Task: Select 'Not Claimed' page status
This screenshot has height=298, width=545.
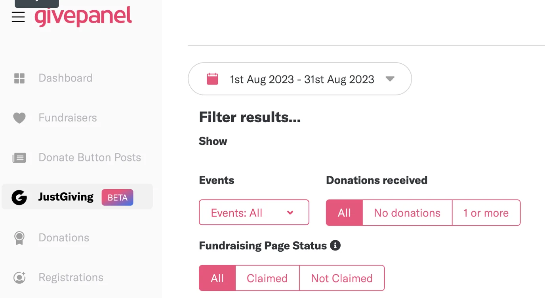Action: point(341,278)
